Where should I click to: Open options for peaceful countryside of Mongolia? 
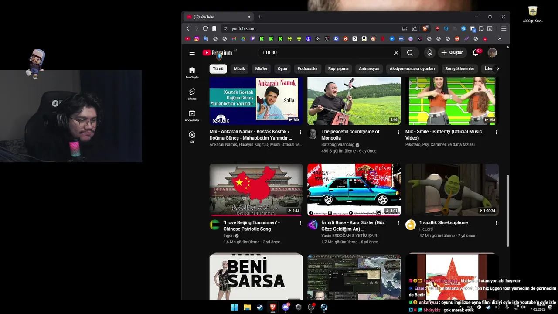pos(398,132)
